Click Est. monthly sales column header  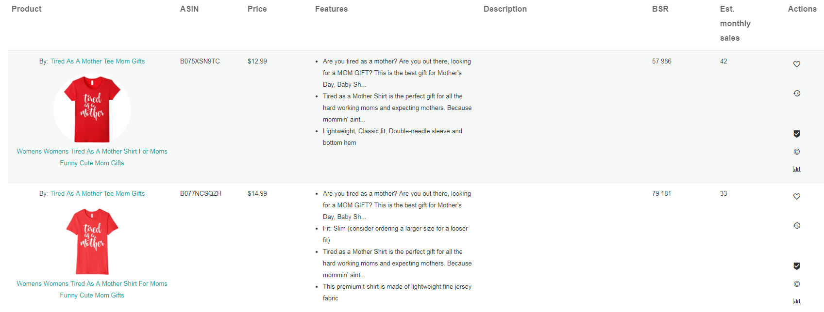pos(735,23)
